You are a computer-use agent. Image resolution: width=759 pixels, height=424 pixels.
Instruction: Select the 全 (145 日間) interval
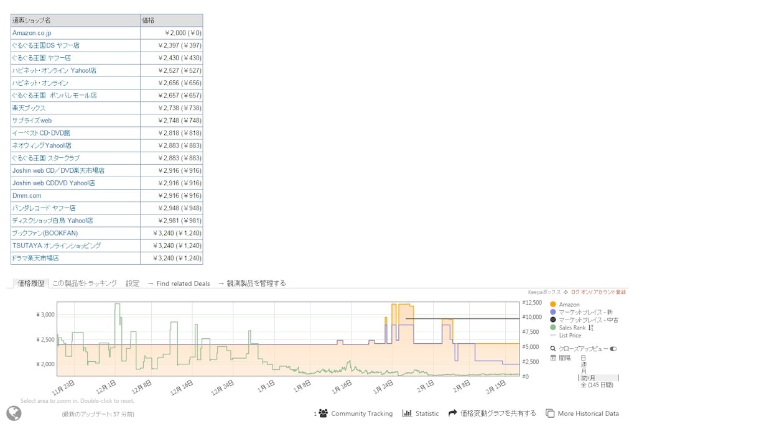point(597,385)
